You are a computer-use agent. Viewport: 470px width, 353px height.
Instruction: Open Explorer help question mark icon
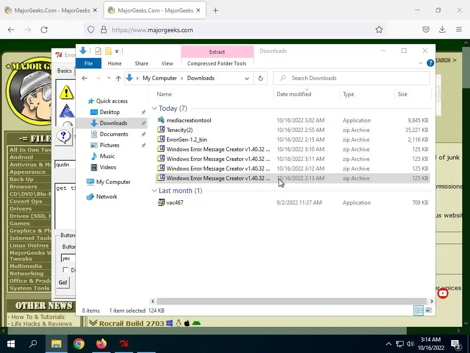coord(431,63)
